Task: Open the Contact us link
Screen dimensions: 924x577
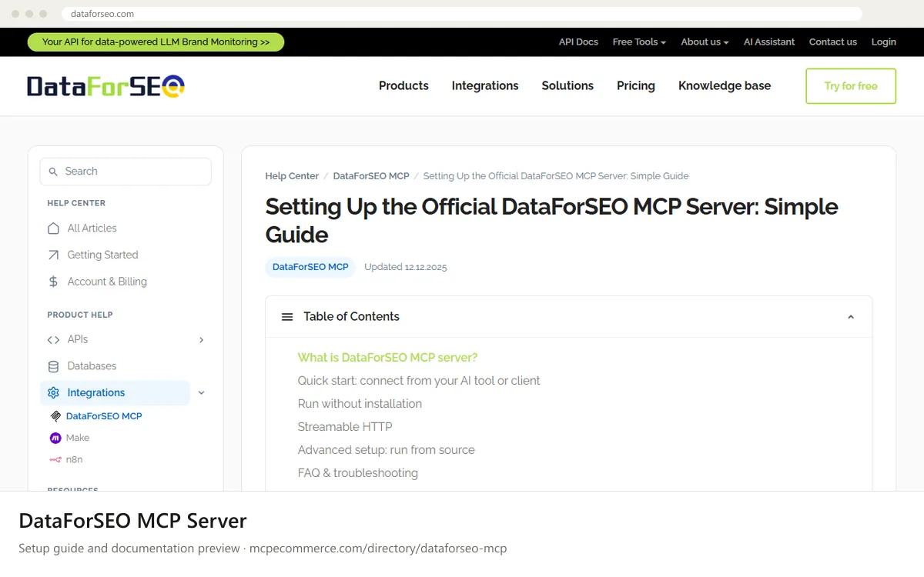Action: [x=832, y=42]
